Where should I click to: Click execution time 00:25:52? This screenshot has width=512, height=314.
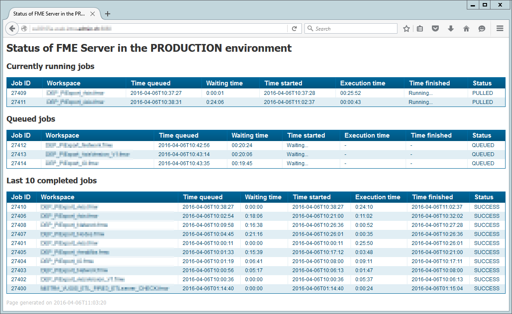pyautogui.click(x=351, y=93)
